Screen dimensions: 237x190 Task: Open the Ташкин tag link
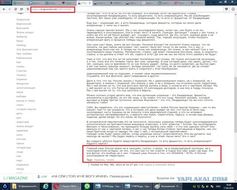21,75
